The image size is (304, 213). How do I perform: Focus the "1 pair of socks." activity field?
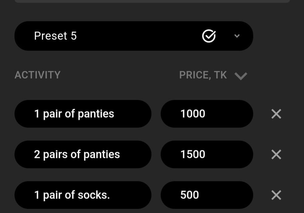click(83, 195)
